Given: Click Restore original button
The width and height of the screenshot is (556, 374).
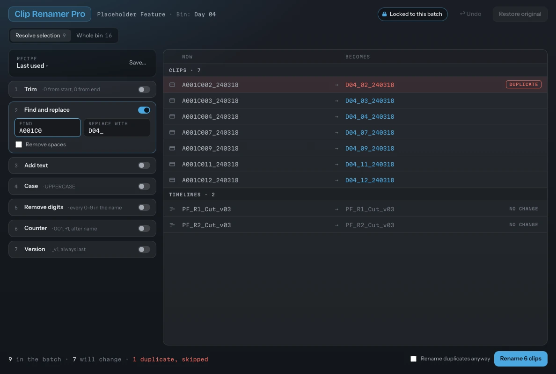Looking at the screenshot, I should 520,14.
